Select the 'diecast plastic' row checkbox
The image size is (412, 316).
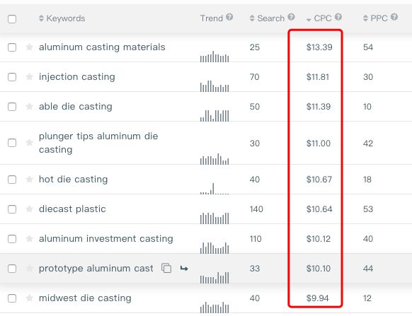pos(12,209)
